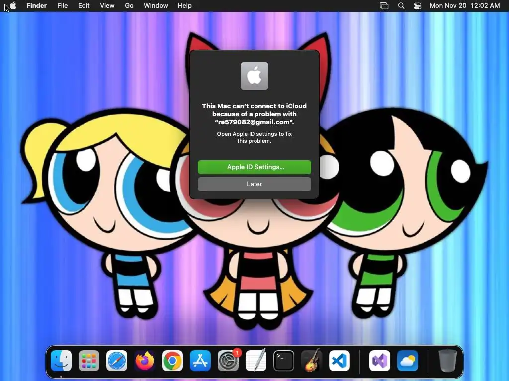Open Visual Studio purple icon in Dock
Image resolution: width=509 pixels, height=381 pixels.
379,360
